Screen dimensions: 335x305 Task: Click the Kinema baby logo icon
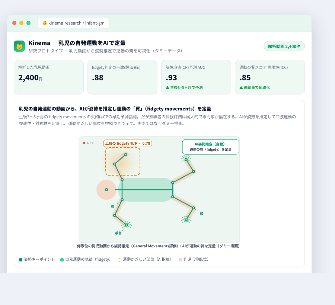click(19, 46)
